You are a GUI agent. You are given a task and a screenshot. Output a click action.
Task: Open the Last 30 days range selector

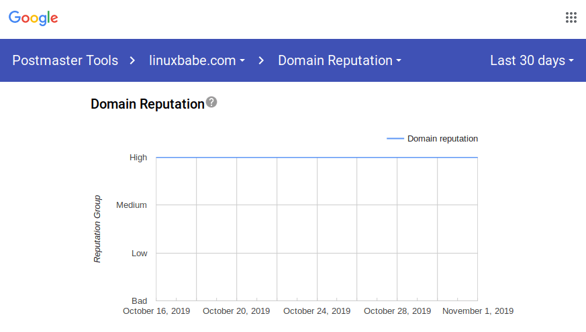point(532,60)
